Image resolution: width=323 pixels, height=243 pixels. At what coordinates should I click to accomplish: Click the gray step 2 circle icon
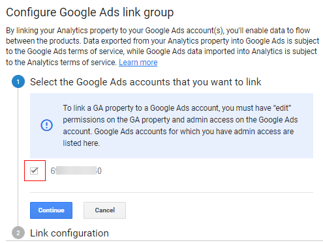pyautogui.click(x=18, y=233)
